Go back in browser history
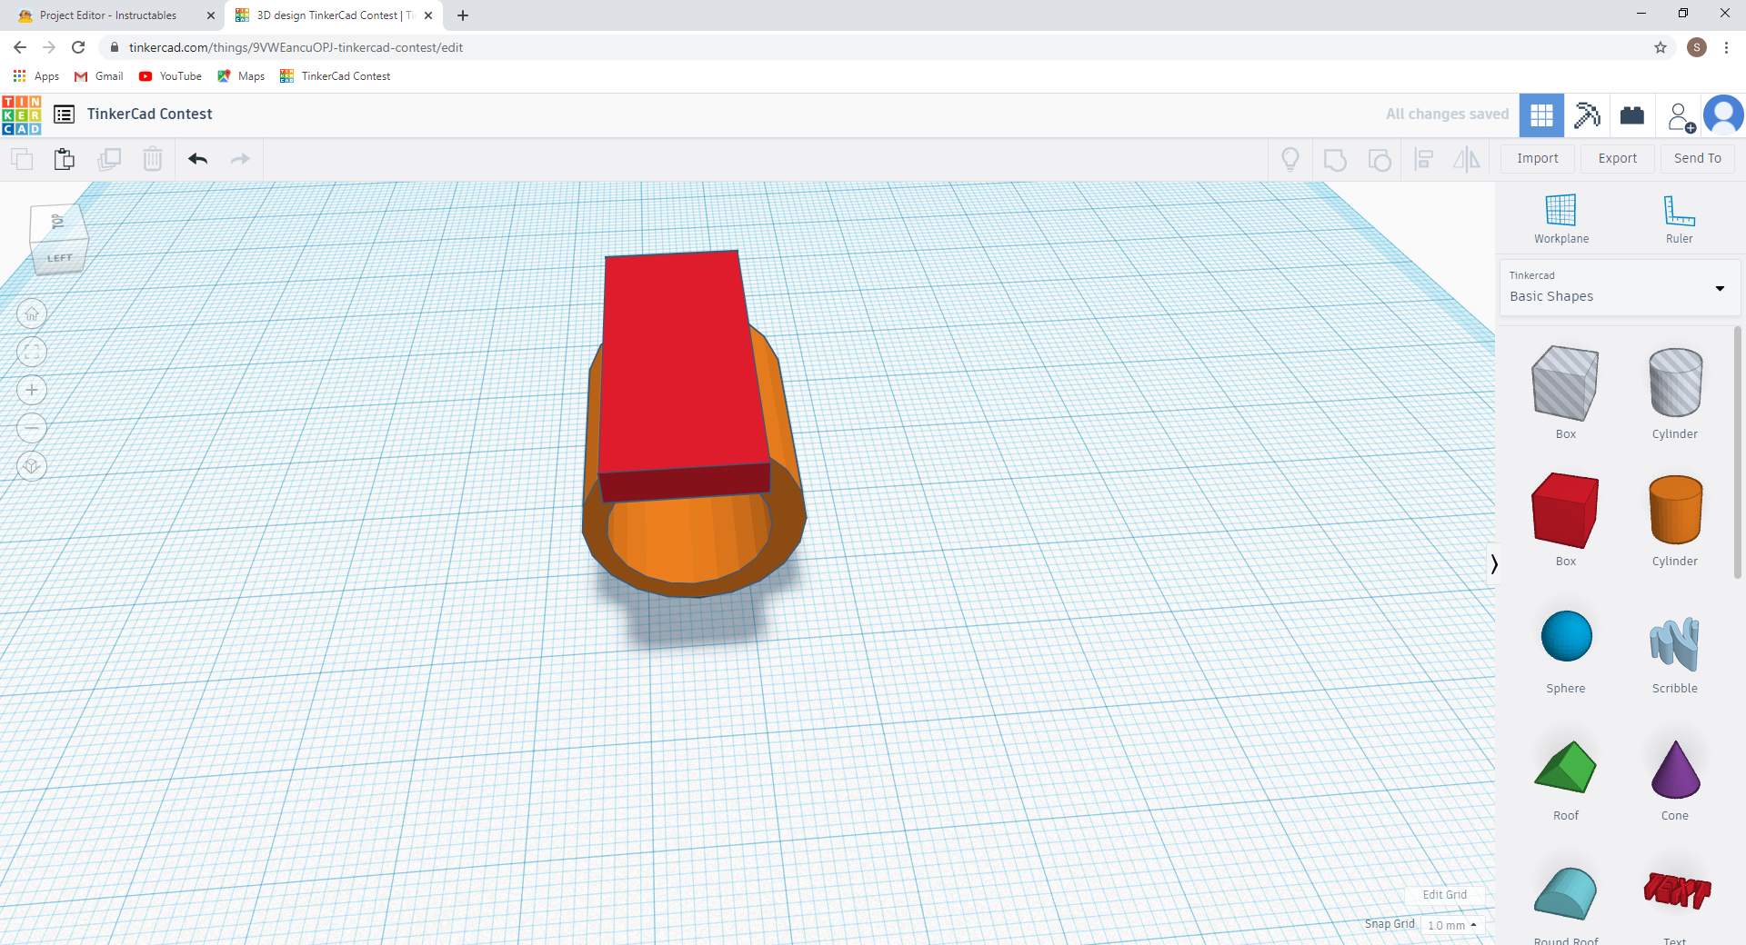The image size is (1746, 945). [20, 47]
